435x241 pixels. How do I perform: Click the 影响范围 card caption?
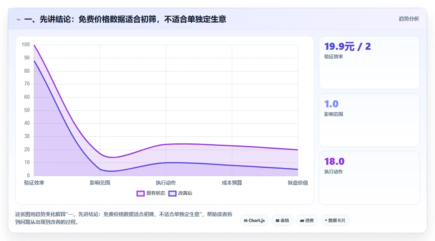click(x=334, y=114)
